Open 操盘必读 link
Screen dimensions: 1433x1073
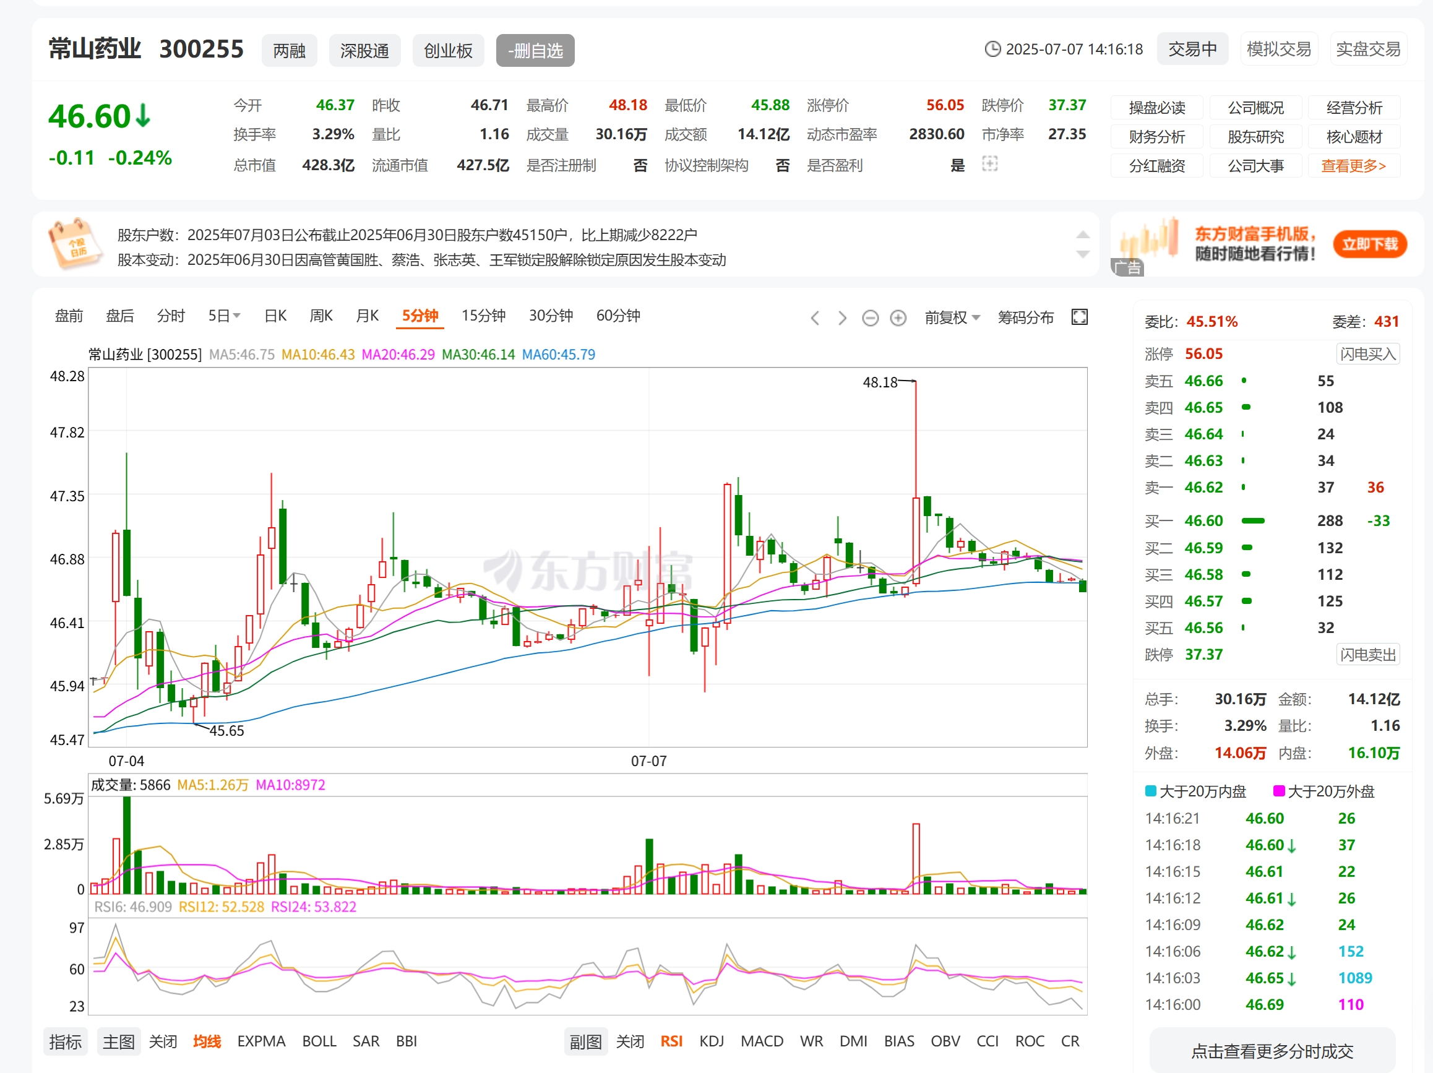point(1157,108)
